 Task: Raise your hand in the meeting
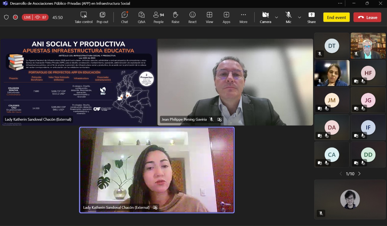[175, 17]
